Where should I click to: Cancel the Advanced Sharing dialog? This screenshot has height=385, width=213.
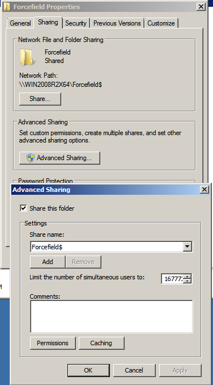(134, 370)
